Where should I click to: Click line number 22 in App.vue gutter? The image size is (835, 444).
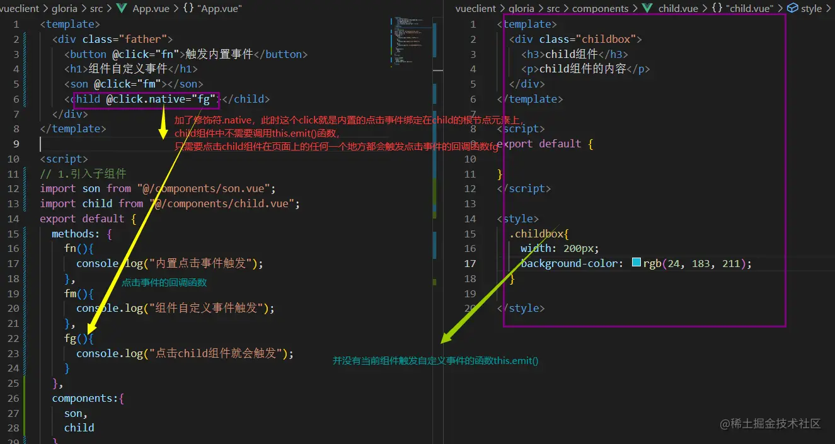13,338
